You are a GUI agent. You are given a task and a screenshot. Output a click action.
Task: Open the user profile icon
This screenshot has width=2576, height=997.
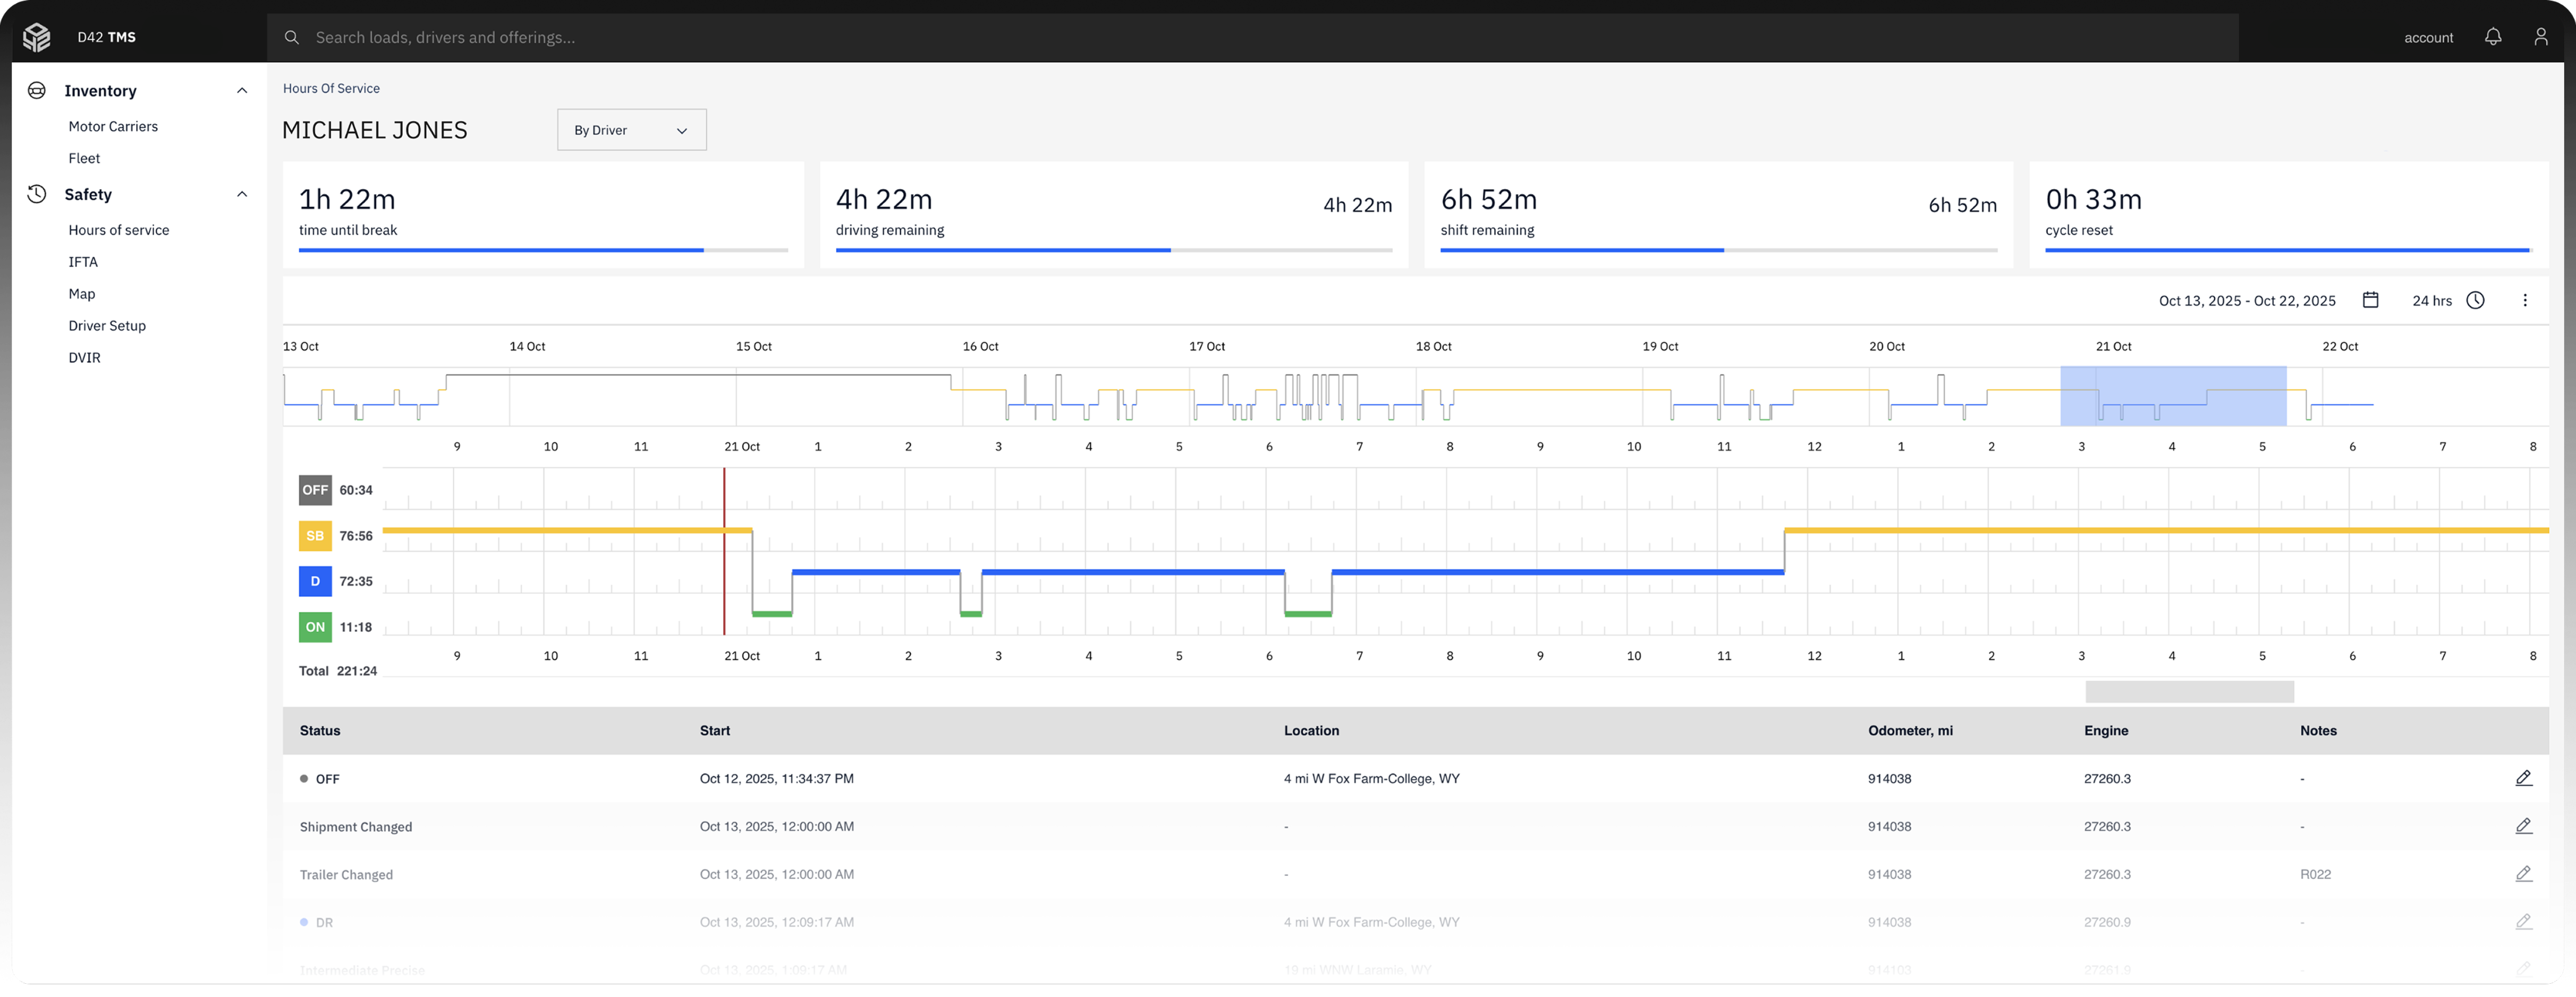click(x=2540, y=37)
